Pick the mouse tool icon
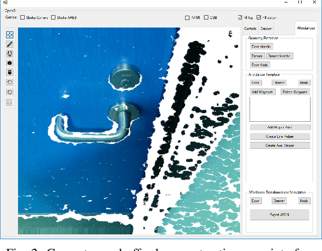Screen dimensions: 322x251 pos(10,73)
